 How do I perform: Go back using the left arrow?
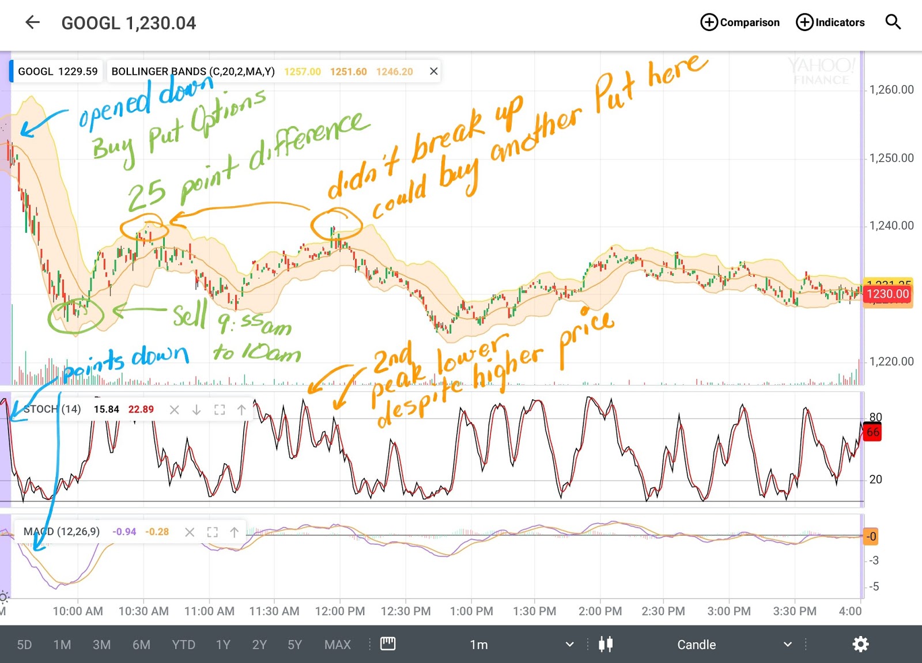pyautogui.click(x=33, y=22)
